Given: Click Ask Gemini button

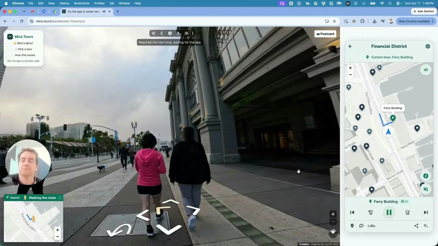Looking at the screenshot, I should point(423,11).
